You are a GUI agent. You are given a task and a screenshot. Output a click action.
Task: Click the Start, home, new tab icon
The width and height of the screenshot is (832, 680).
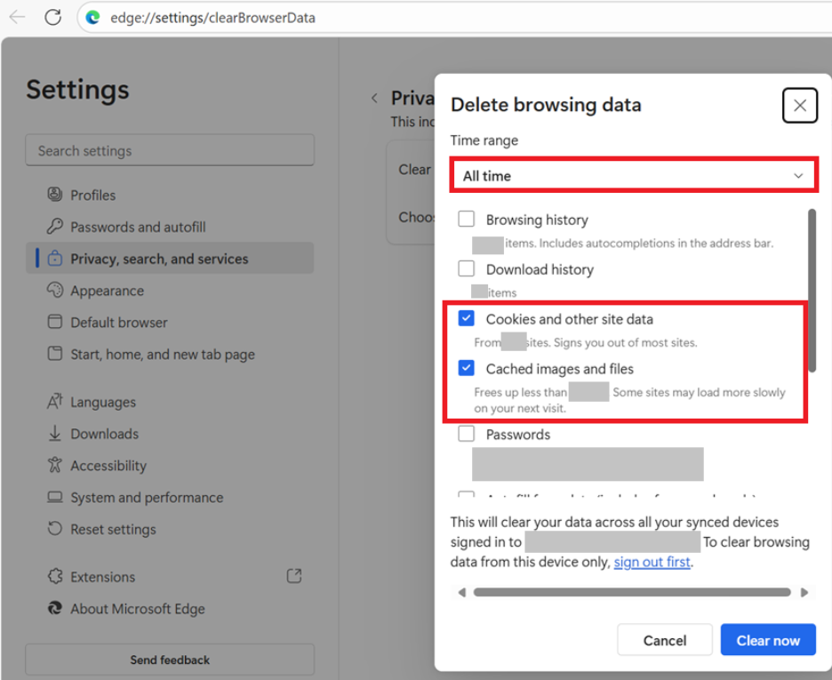tap(54, 354)
